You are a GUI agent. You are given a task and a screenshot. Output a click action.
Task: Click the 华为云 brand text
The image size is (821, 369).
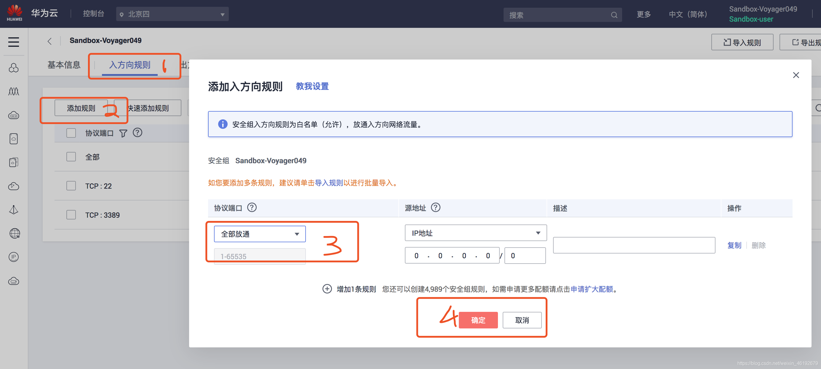point(44,13)
